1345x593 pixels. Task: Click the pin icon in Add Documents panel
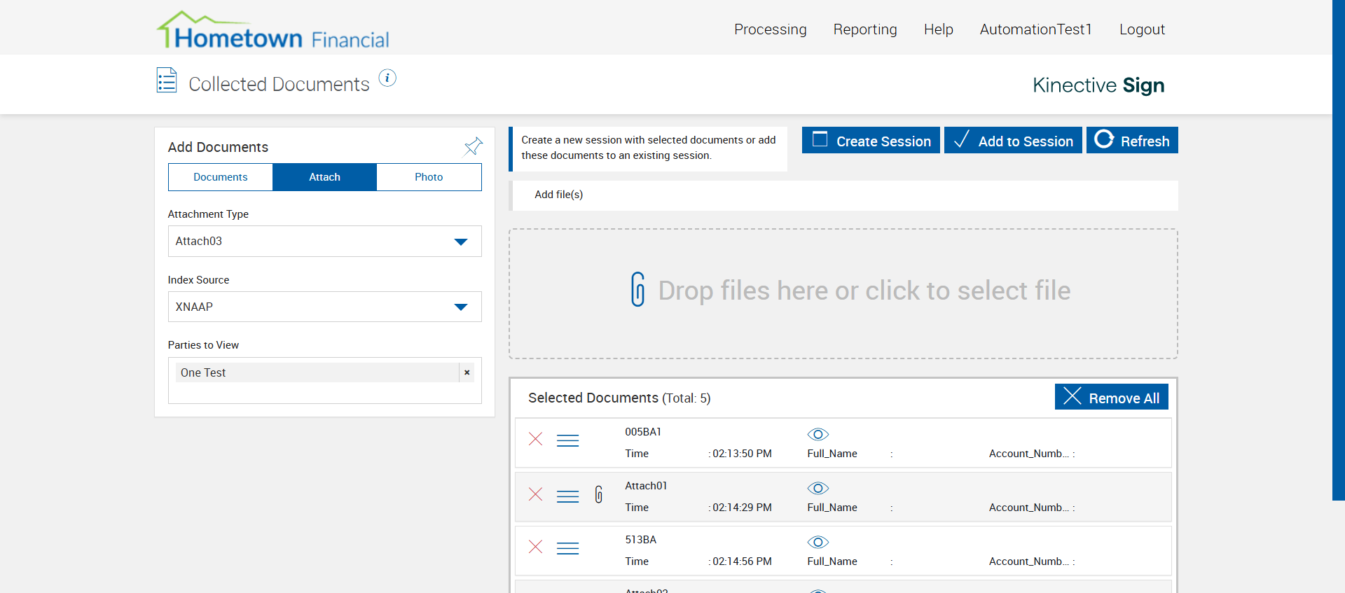[474, 146]
